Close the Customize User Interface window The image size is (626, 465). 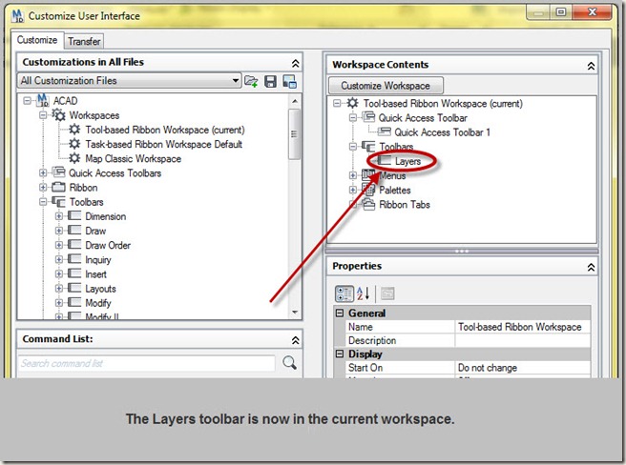(592, 12)
